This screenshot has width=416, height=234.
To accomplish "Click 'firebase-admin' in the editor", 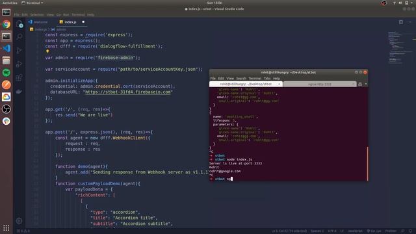I will click(x=116, y=58).
